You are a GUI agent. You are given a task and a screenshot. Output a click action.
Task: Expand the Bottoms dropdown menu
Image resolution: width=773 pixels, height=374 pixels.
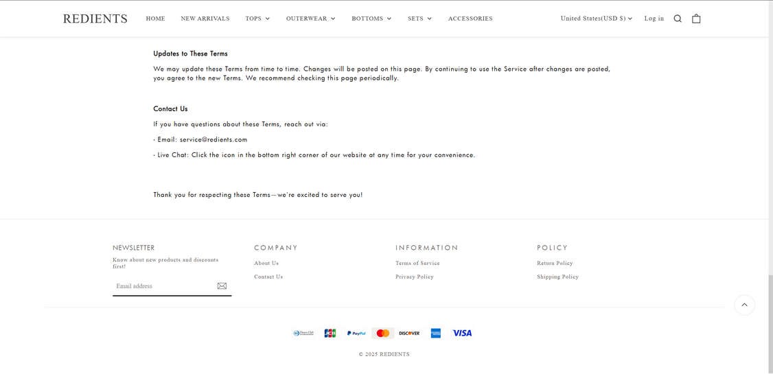(371, 19)
